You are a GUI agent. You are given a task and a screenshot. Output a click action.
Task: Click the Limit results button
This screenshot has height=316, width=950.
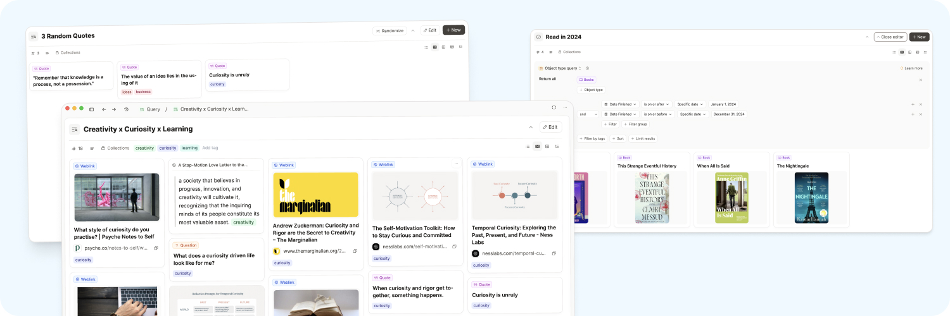(643, 138)
